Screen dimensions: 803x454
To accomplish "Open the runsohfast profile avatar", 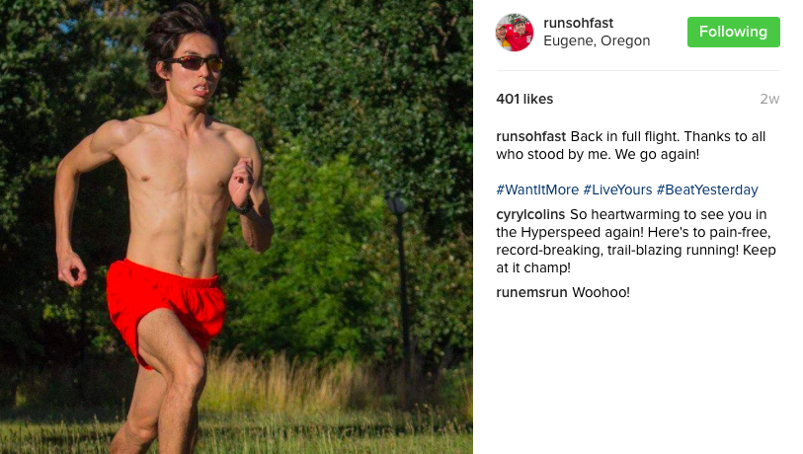I will point(515,33).
